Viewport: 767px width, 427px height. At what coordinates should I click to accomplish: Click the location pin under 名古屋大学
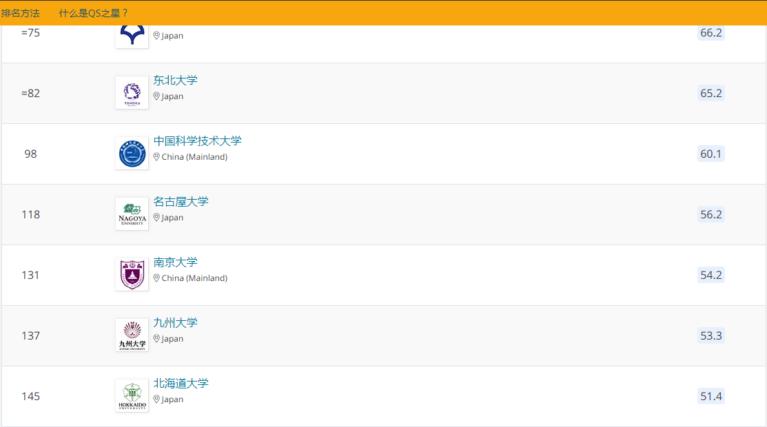point(156,218)
